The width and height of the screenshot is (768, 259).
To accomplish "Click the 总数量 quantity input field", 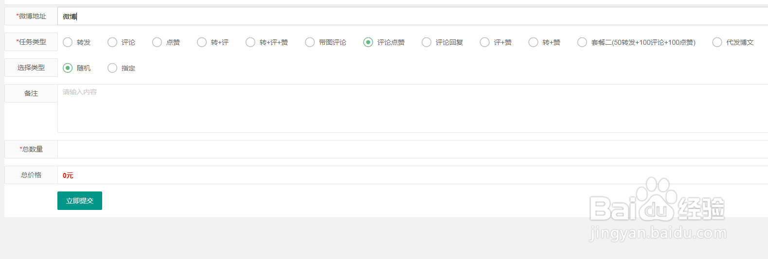I will [412, 149].
